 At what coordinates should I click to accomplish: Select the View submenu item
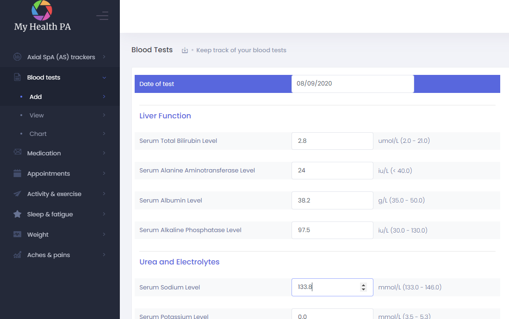coord(60,115)
